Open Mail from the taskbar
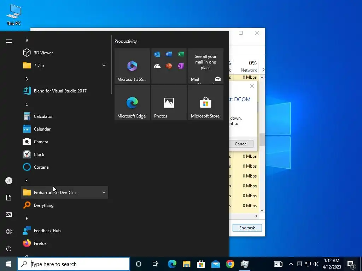Viewport: 362px width, 271px height. click(x=216, y=264)
